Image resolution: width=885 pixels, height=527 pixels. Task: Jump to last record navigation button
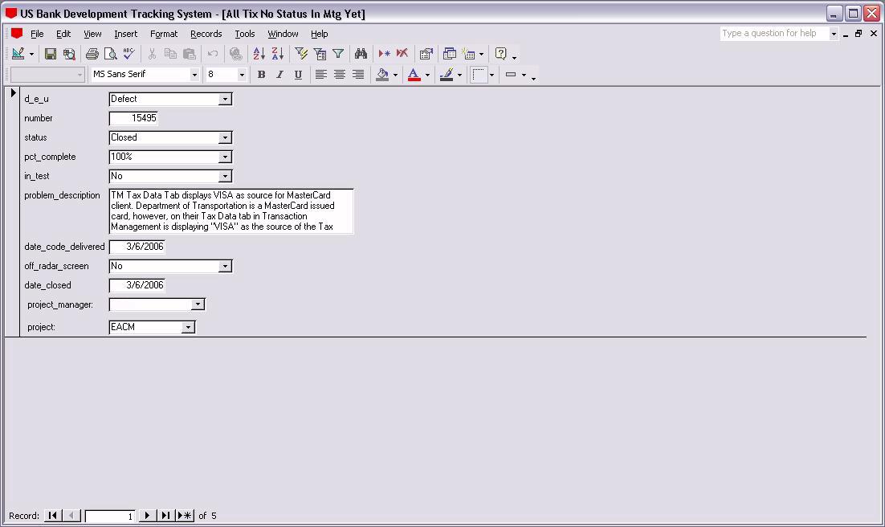[x=165, y=516]
